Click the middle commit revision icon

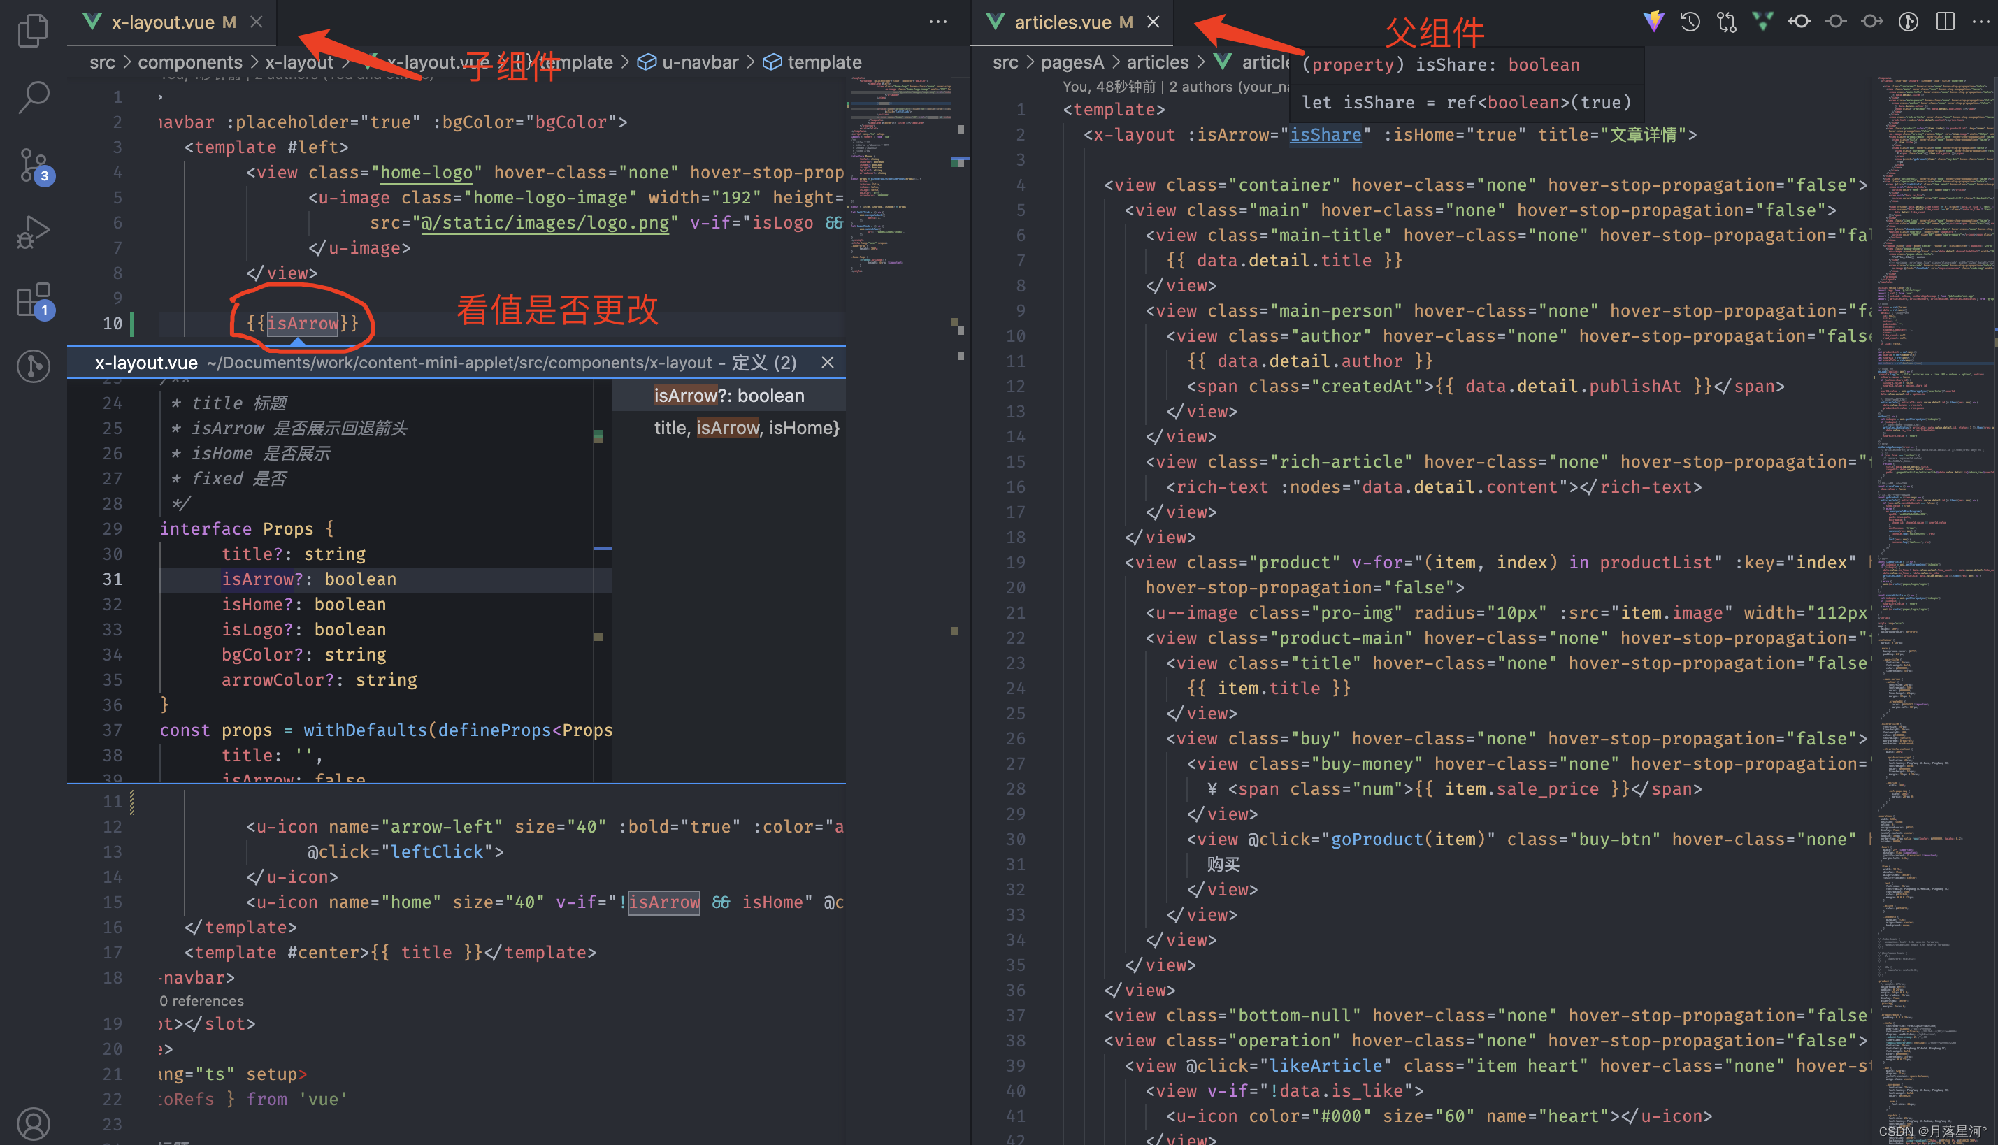(x=1835, y=22)
